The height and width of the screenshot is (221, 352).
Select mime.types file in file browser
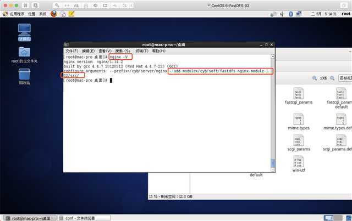[299, 122]
